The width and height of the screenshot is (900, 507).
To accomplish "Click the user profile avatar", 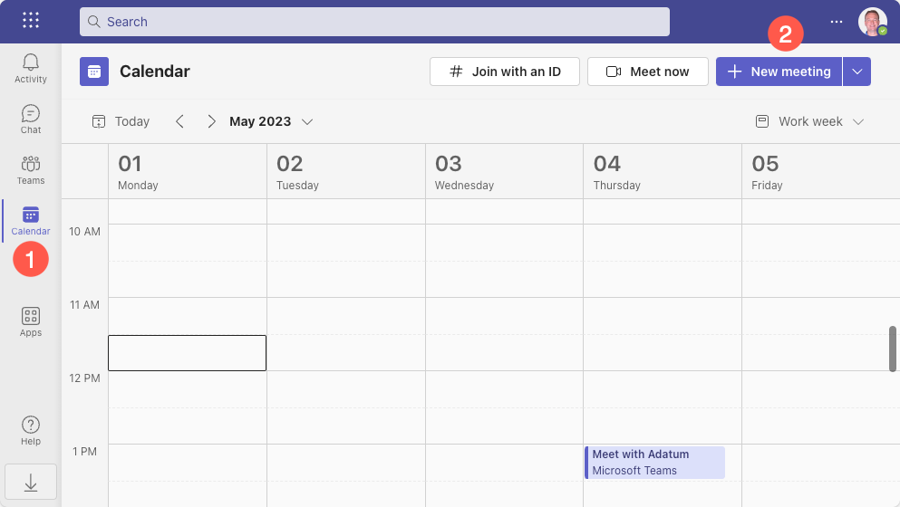I will [x=872, y=22].
